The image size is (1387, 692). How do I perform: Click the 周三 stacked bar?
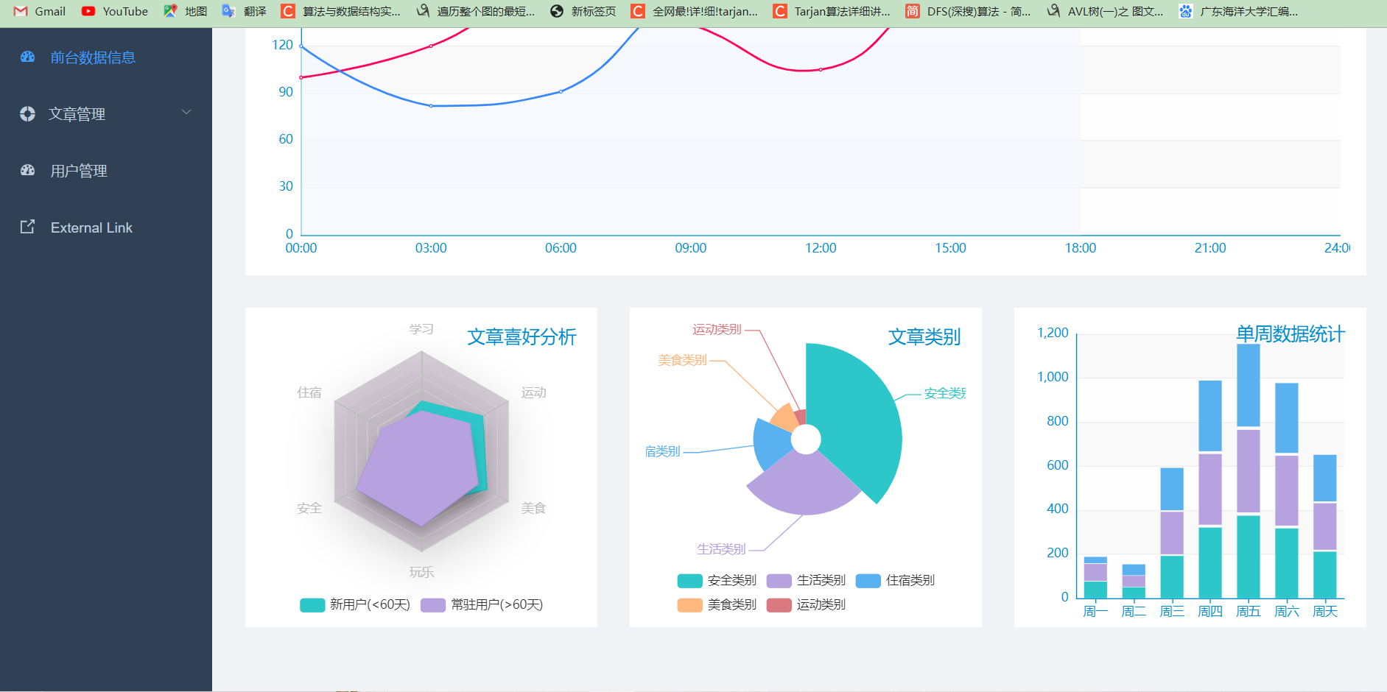pyautogui.click(x=1172, y=533)
